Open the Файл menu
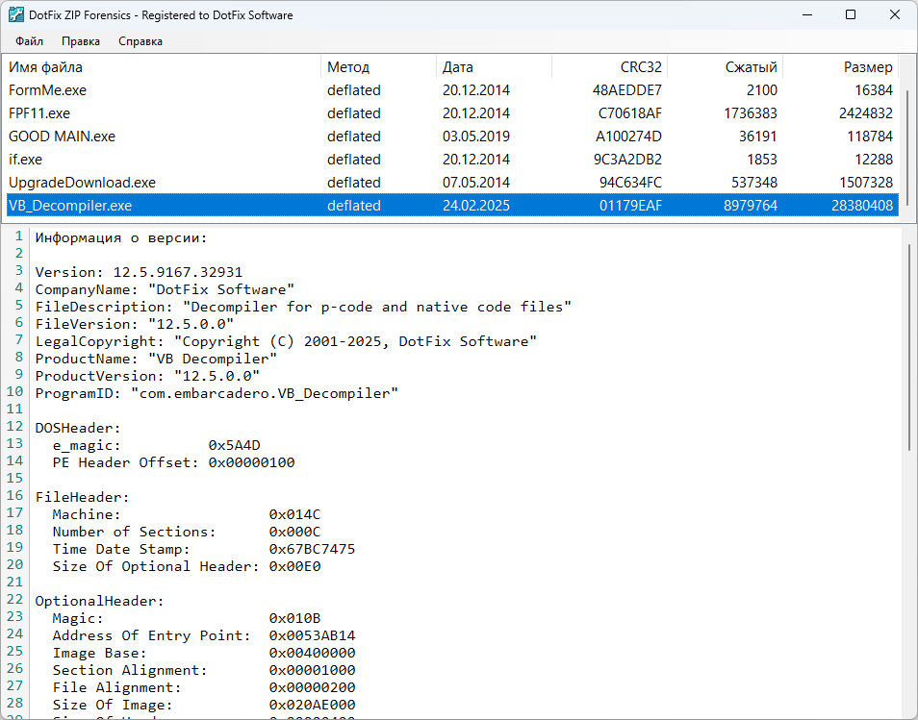 pyautogui.click(x=29, y=41)
